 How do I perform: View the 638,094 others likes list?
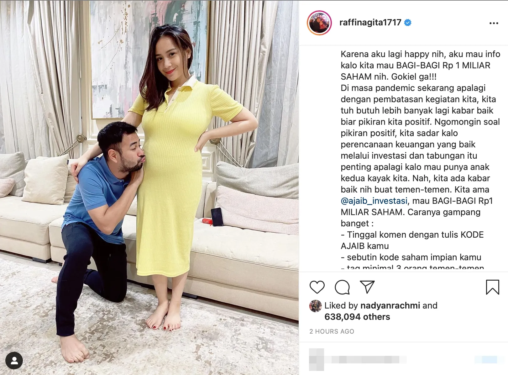tap(357, 317)
